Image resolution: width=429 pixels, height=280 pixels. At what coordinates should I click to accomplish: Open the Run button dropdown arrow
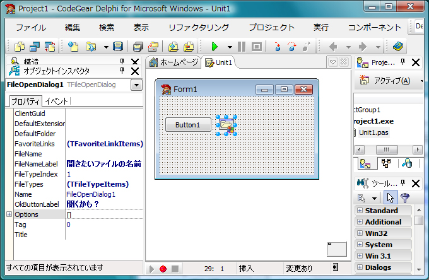click(x=230, y=47)
